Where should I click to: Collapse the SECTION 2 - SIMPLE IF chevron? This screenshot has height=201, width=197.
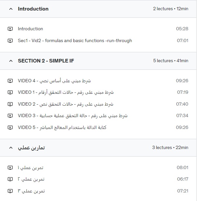click(x=11, y=61)
